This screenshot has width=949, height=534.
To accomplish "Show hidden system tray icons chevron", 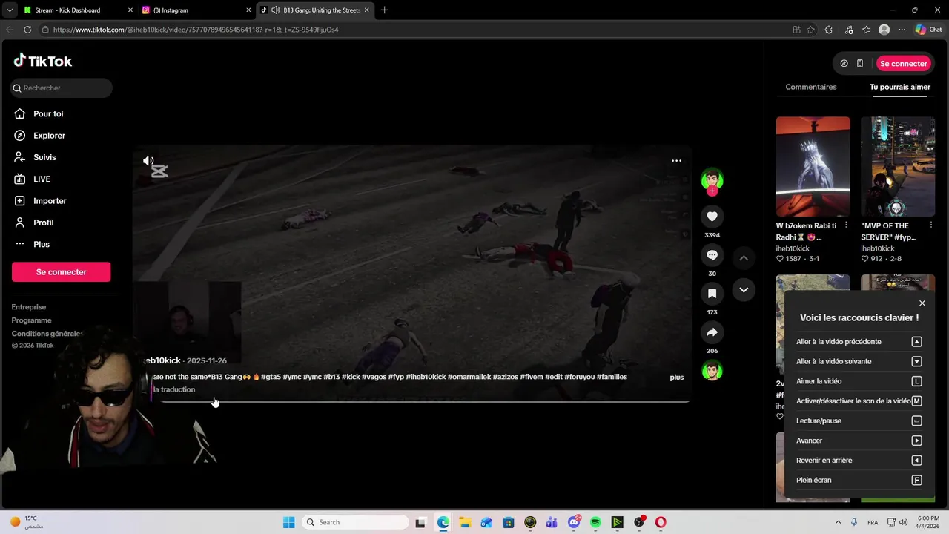I will coord(838,522).
